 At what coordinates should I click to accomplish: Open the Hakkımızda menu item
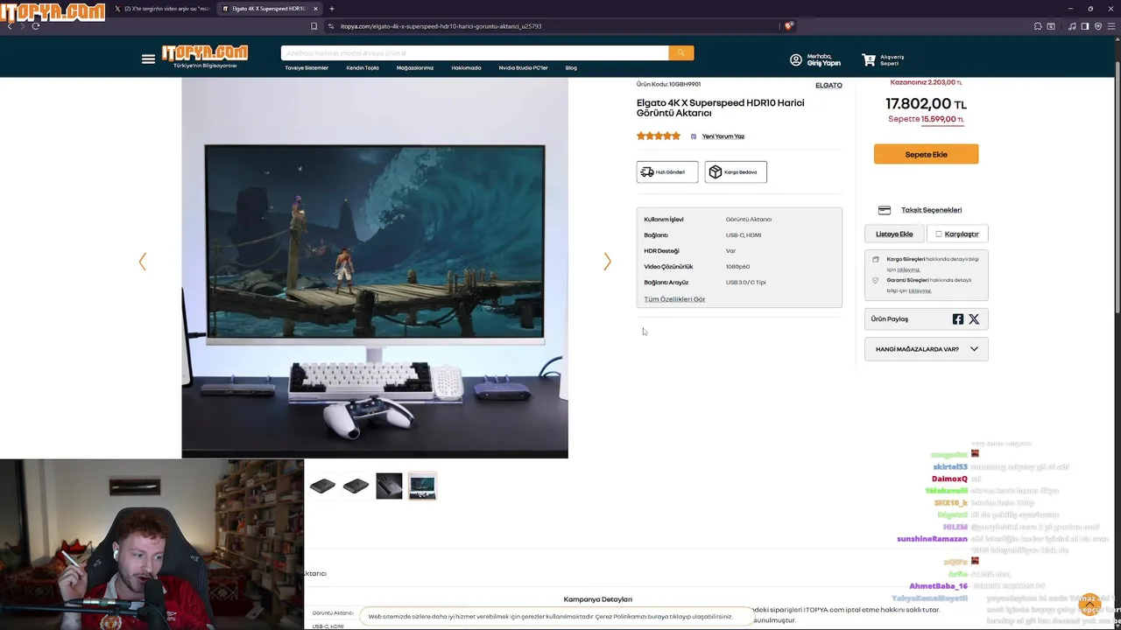466,67
